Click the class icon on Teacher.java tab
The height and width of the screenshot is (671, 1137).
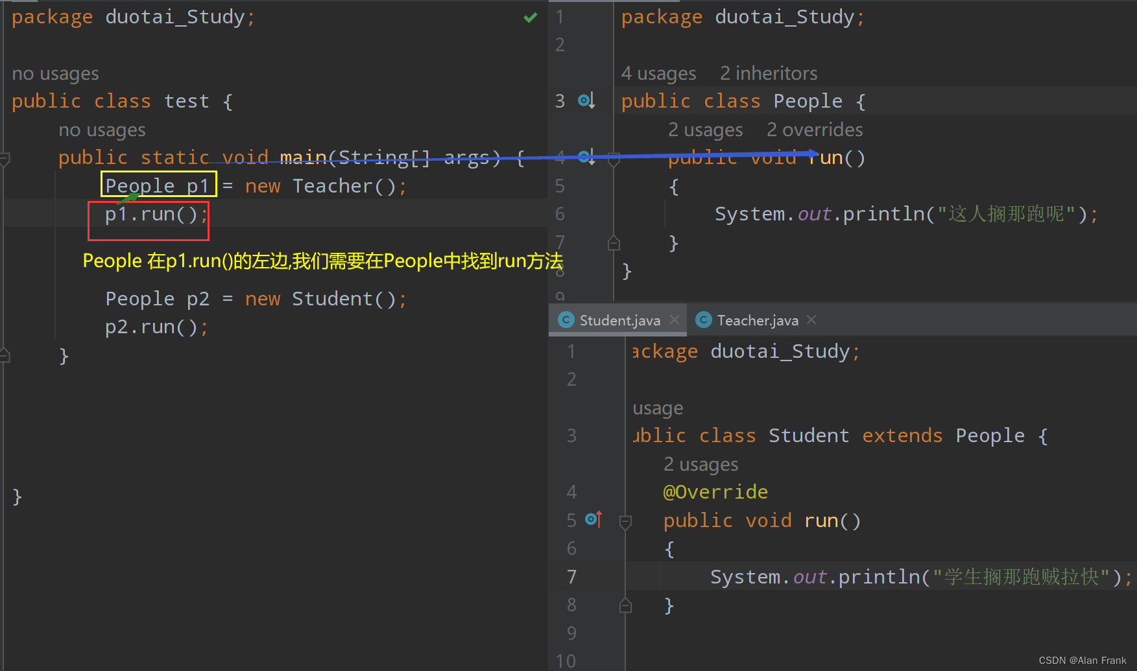point(704,320)
